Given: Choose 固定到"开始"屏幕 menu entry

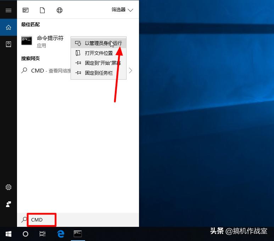Looking at the screenshot, I should [x=99, y=63].
